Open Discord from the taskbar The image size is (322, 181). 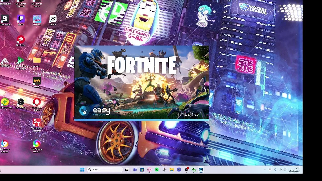(x=179, y=170)
